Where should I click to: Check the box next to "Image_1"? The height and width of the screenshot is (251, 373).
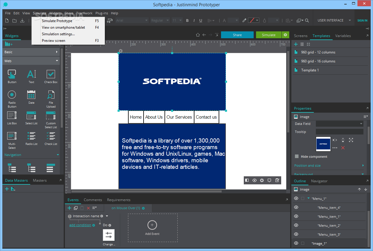pos(303,243)
